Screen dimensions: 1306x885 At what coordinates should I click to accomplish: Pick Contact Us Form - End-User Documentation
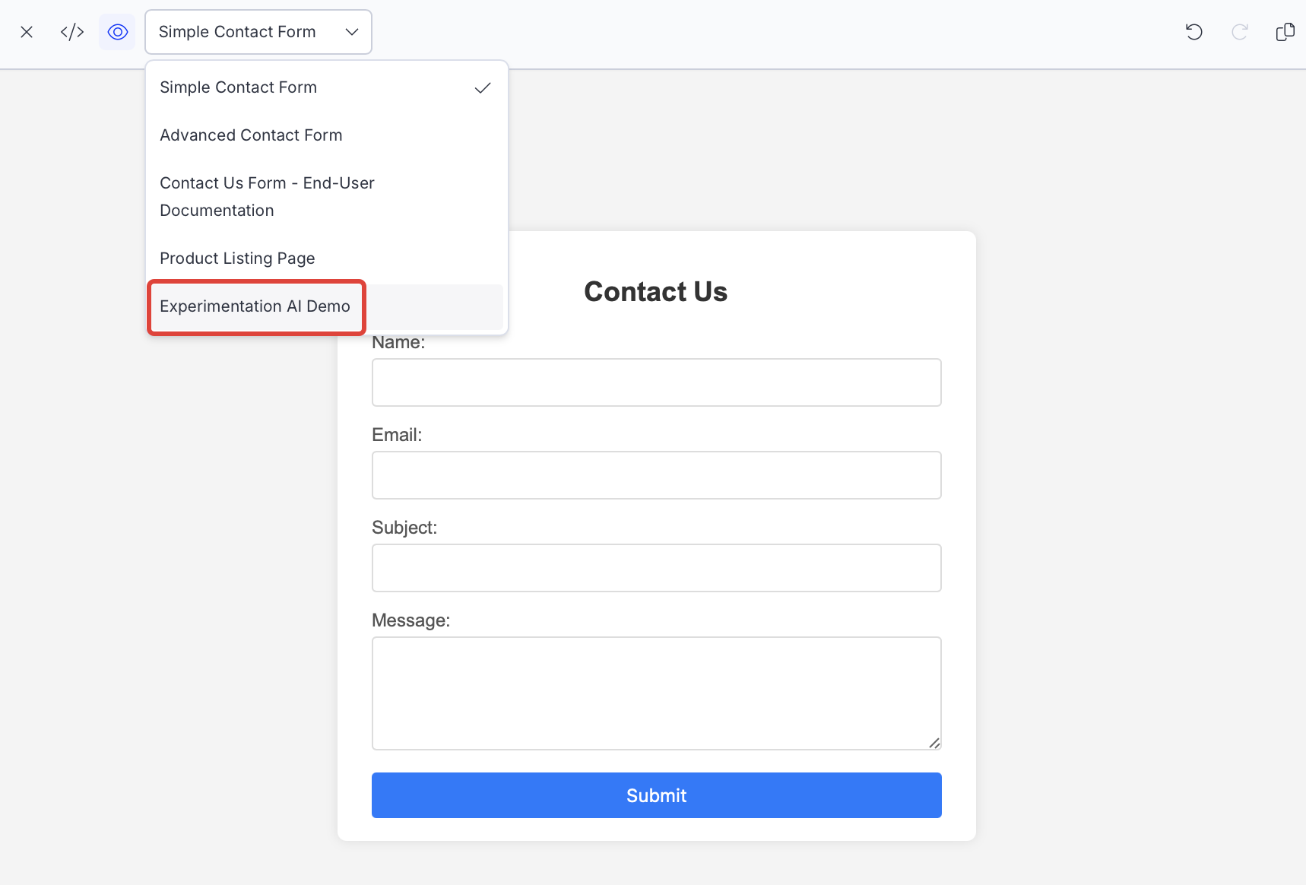tap(267, 196)
